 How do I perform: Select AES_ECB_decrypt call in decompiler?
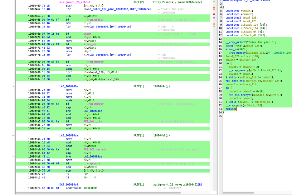click(255, 95)
